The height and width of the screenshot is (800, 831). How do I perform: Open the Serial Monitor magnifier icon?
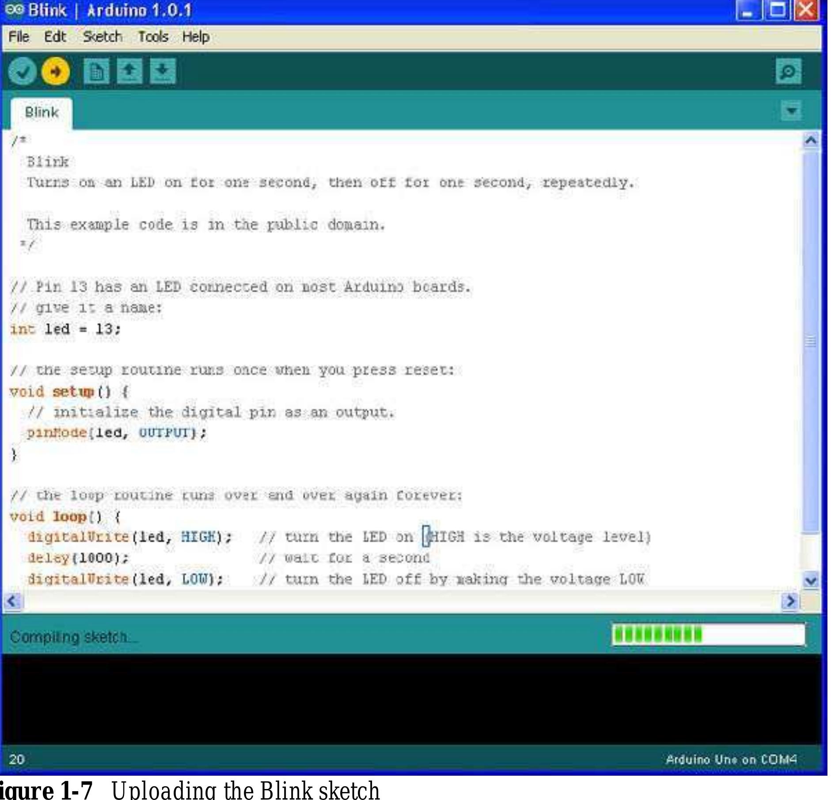click(788, 72)
